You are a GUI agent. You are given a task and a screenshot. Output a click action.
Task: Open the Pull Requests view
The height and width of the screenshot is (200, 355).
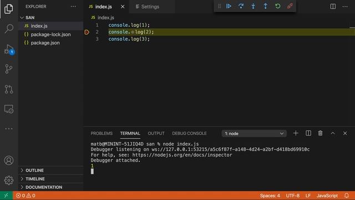[9, 89]
